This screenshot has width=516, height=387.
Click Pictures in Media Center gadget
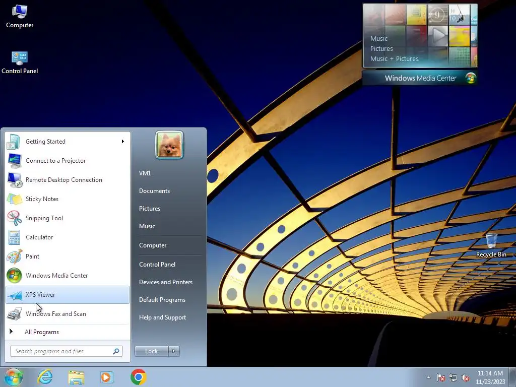tap(381, 49)
